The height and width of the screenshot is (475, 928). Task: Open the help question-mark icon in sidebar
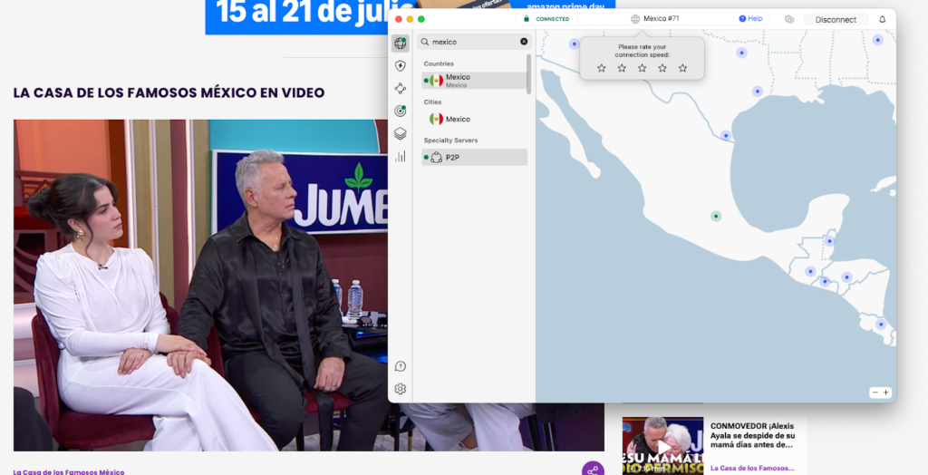tap(400, 366)
